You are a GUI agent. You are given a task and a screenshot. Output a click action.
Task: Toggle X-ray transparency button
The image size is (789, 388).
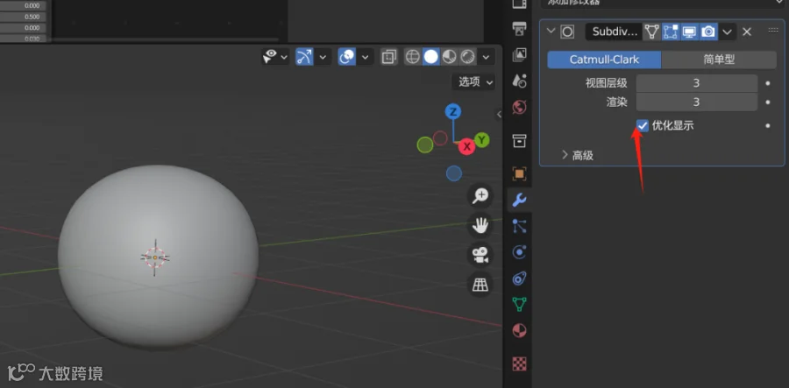tap(388, 57)
